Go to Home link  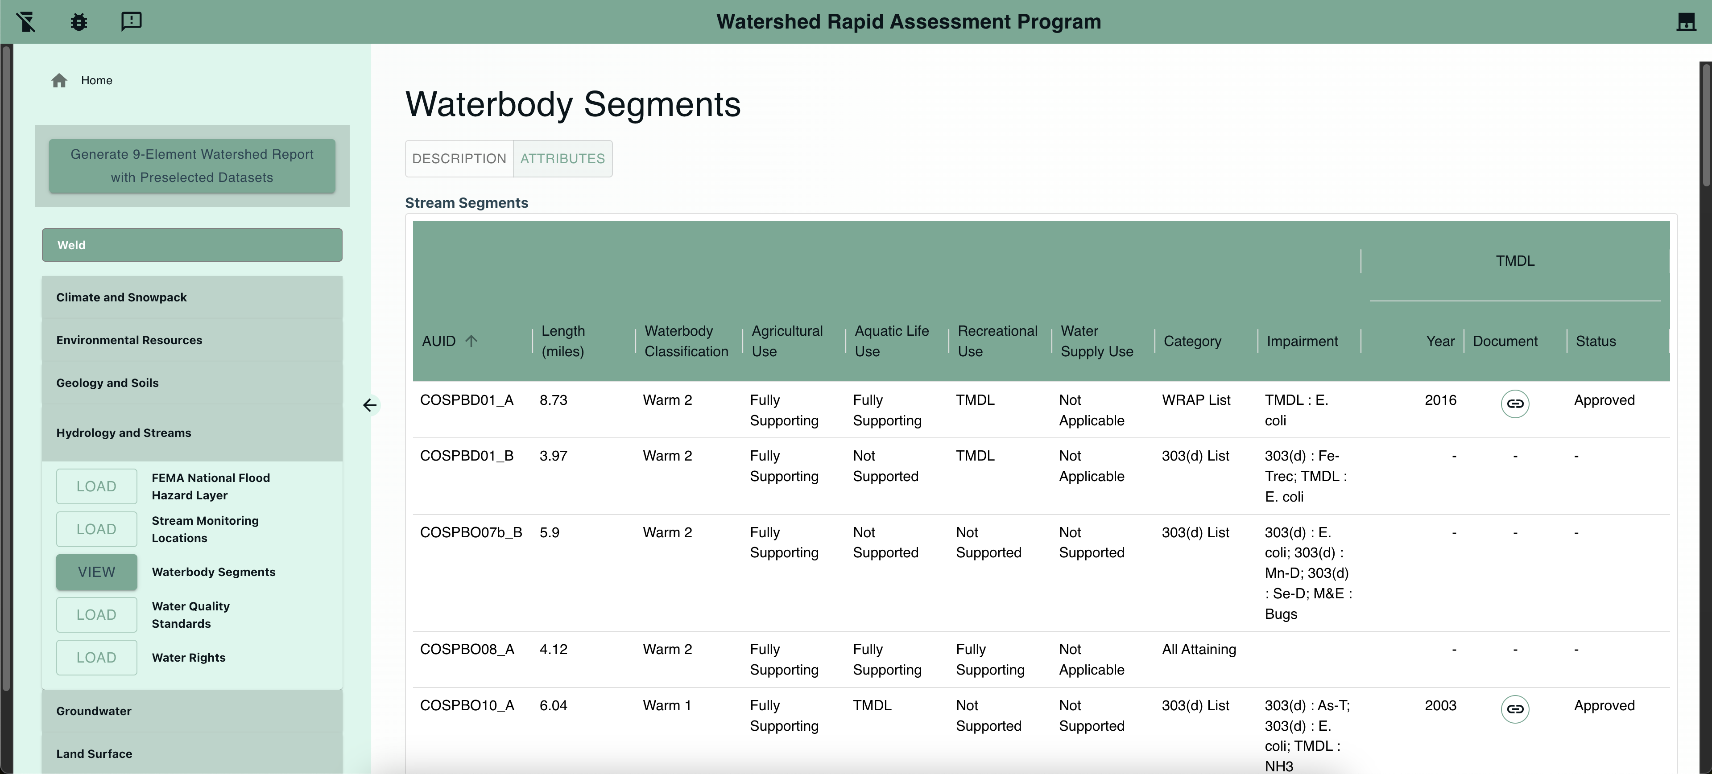(96, 80)
